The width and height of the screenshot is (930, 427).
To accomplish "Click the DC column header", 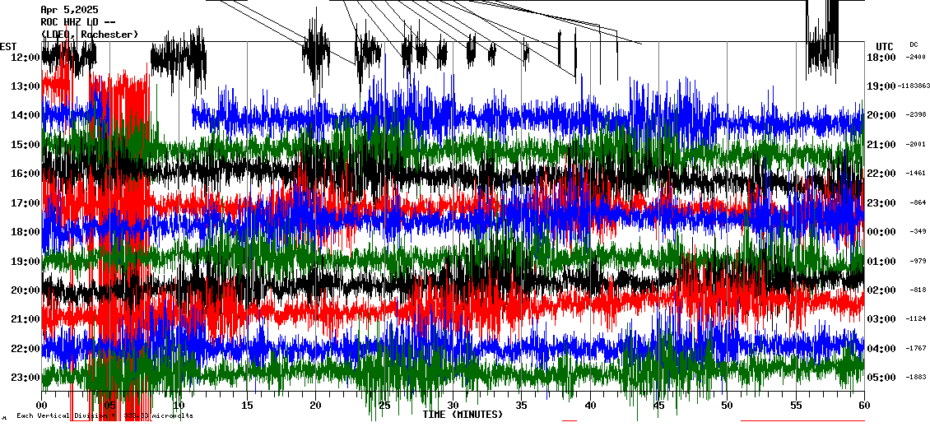I will click(x=914, y=44).
